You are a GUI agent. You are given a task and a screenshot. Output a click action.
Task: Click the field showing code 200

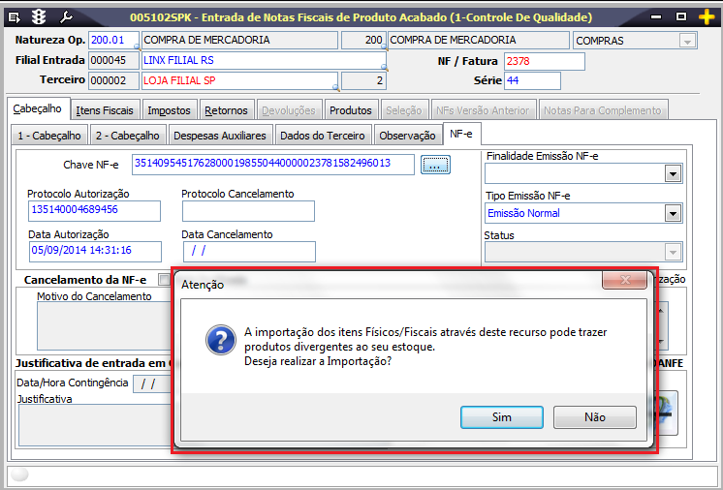tap(363, 41)
